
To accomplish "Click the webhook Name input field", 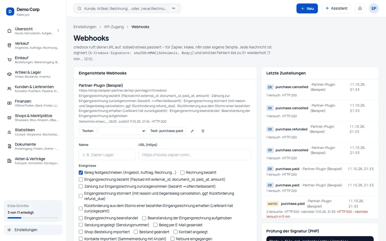I will 107,155.
